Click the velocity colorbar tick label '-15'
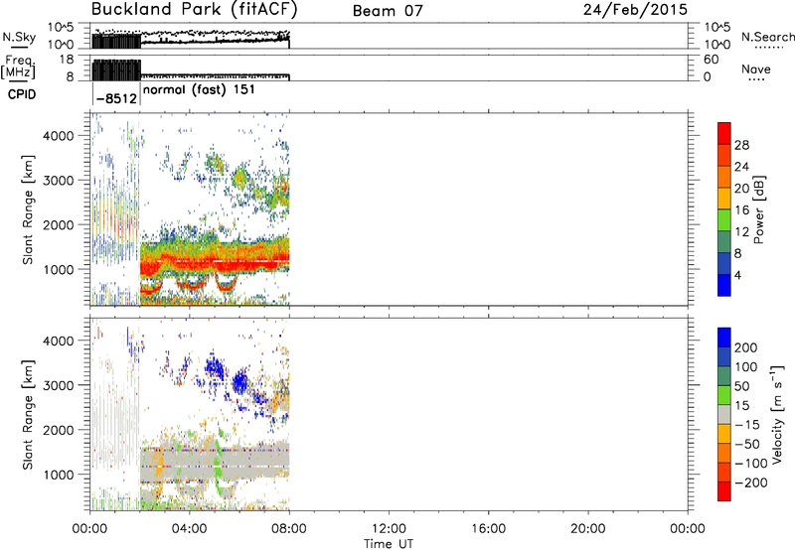795x550 pixels. 747,425
